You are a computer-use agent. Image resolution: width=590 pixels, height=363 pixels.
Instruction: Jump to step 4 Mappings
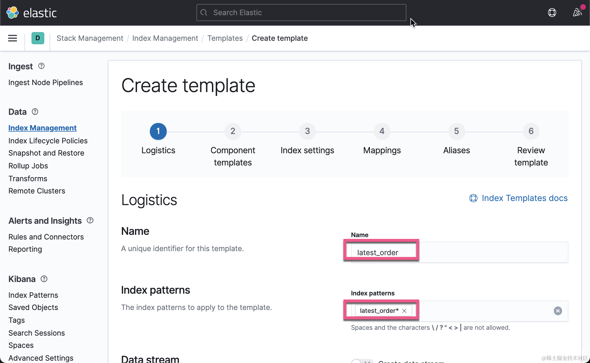pos(382,131)
